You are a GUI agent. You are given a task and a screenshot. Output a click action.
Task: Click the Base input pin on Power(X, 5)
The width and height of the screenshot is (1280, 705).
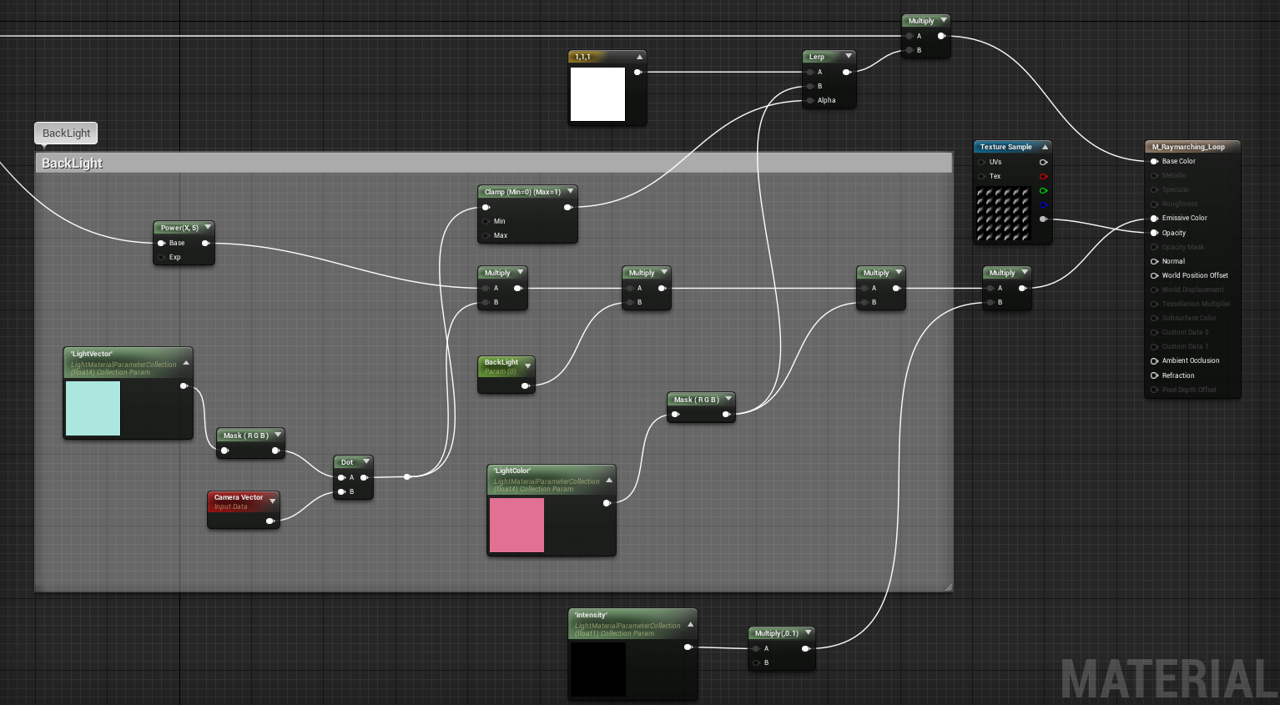tap(161, 243)
